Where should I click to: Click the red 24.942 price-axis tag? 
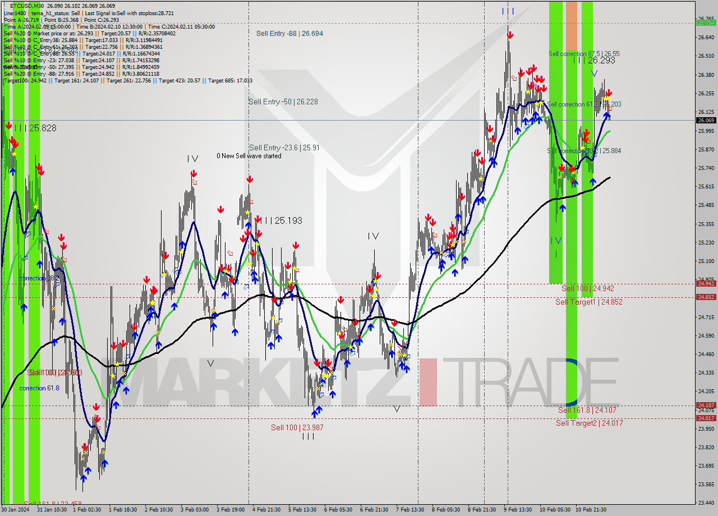tap(706, 283)
